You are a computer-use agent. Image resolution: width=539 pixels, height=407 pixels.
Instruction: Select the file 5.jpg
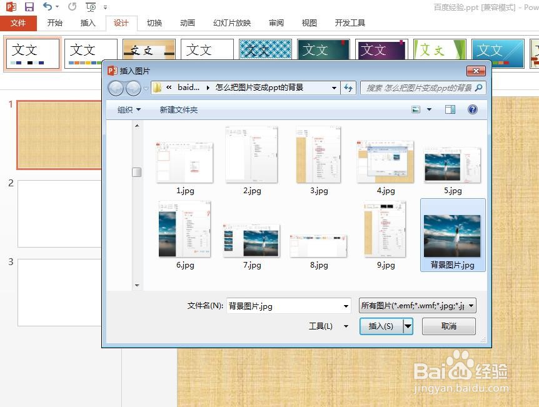pyautogui.click(x=452, y=171)
